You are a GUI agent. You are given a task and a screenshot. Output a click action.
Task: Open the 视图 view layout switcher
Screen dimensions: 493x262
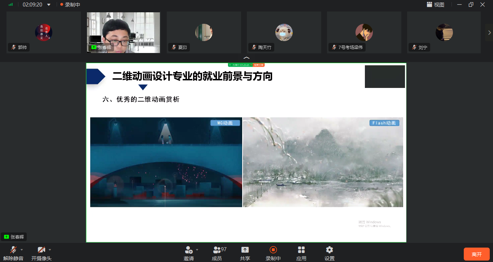[436, 5]
